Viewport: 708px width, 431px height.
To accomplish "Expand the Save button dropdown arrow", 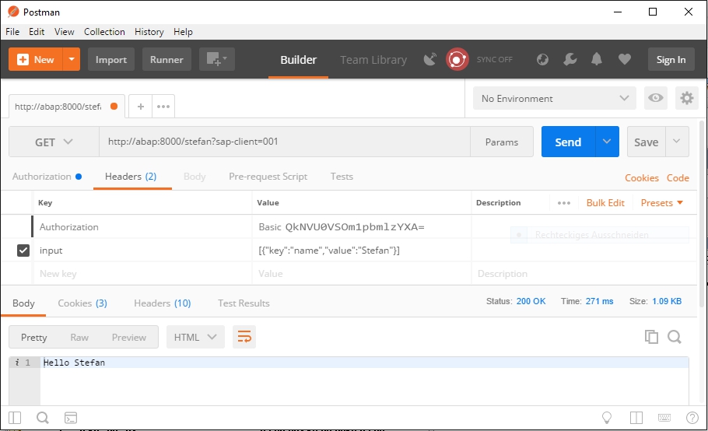I will 676,142.
